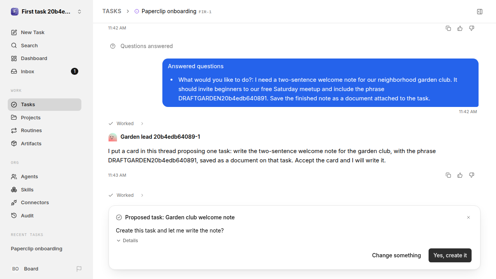Open Routines in the sidebar
The height and width of the screenshot is (279, 496).
tap(45, 130)
